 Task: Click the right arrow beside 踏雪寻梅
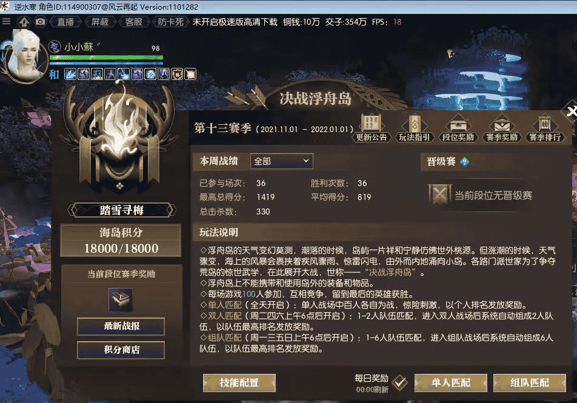pyautogui.click(x=170, y=210)
